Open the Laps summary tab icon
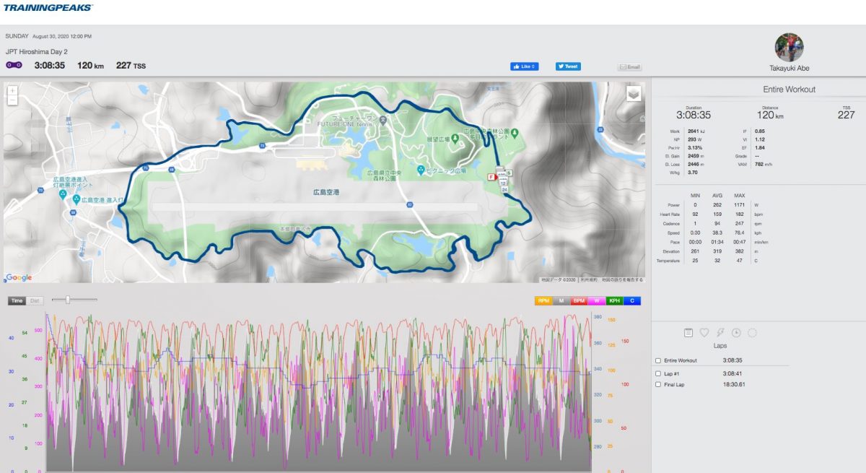866x473 pixels. click(x=688, y=333)
